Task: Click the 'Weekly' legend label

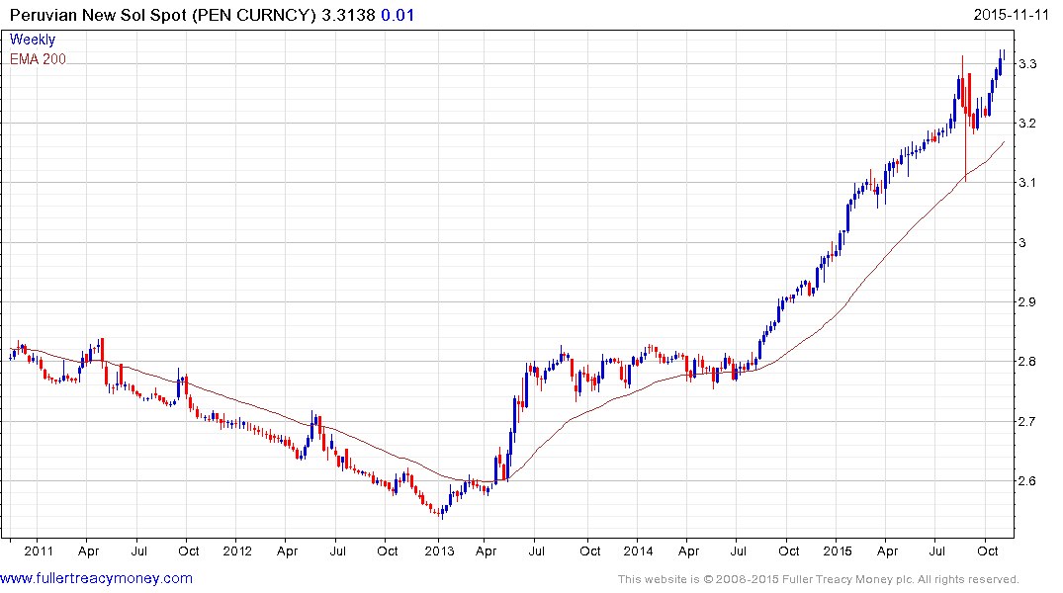Action: [x=33, y=40]
